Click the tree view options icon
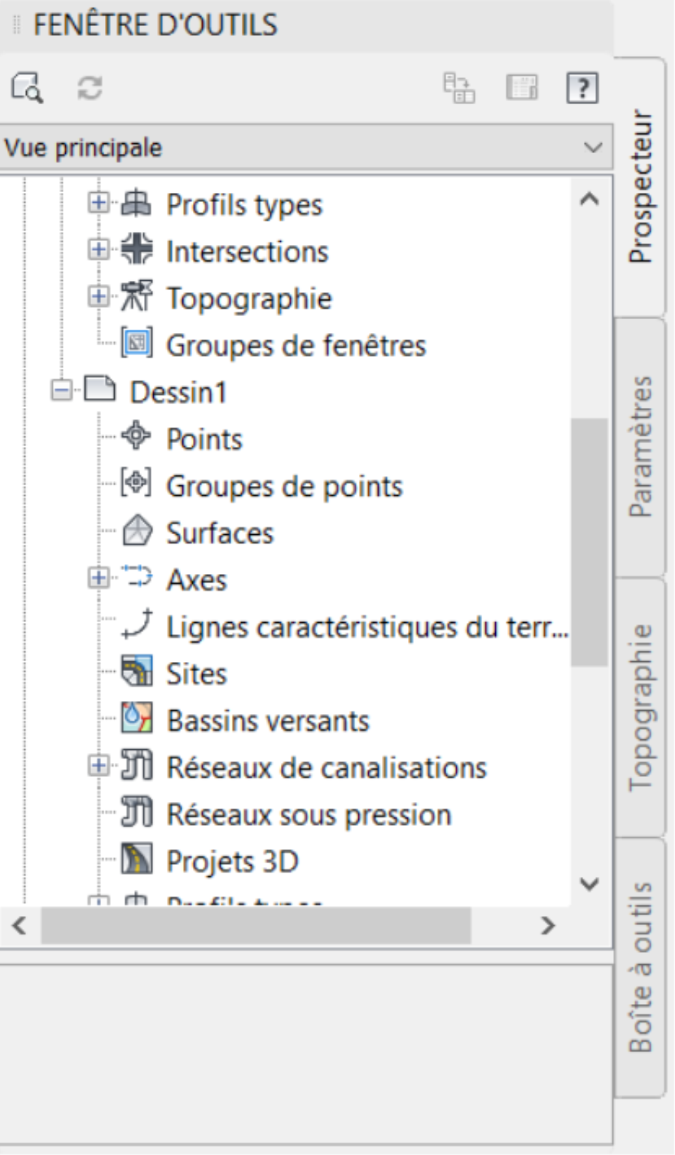The height and width of the screenshot is (1155, 675). pyautogui.click(x=459, y=87)
